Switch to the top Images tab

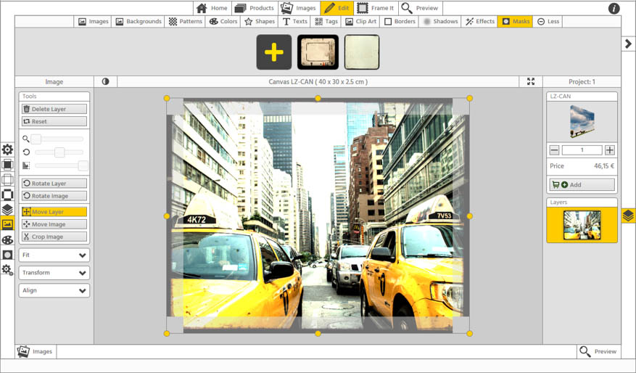point(299,8)
